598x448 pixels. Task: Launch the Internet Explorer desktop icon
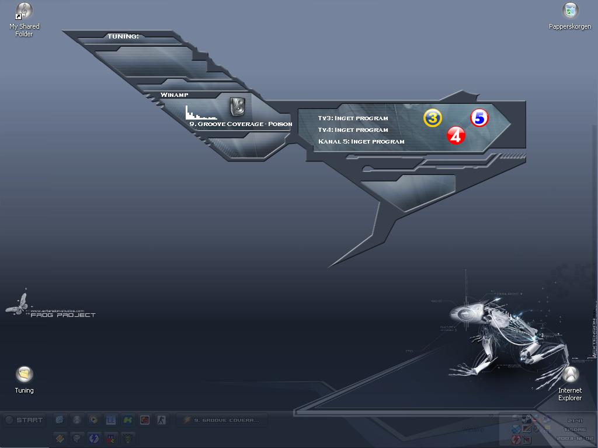click(570, 384)
